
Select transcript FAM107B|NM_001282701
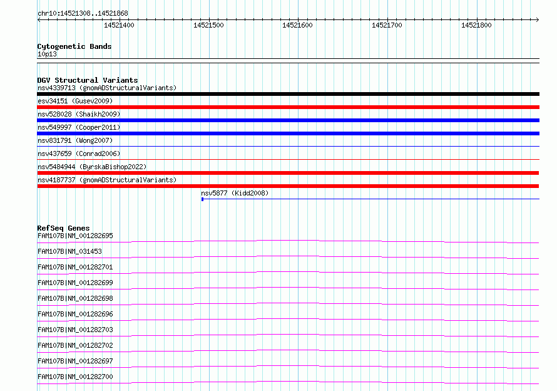click(x=75, y=267)
